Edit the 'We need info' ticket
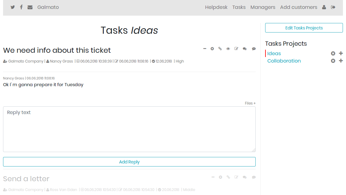This screenshot has width=346, height=195. [236, 48]
